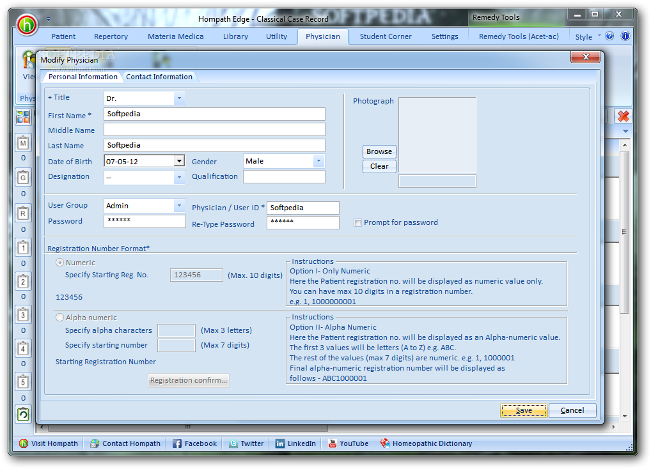Select the Personal Information tab
This screenshot has width=651, height=469.
(82, 77)
